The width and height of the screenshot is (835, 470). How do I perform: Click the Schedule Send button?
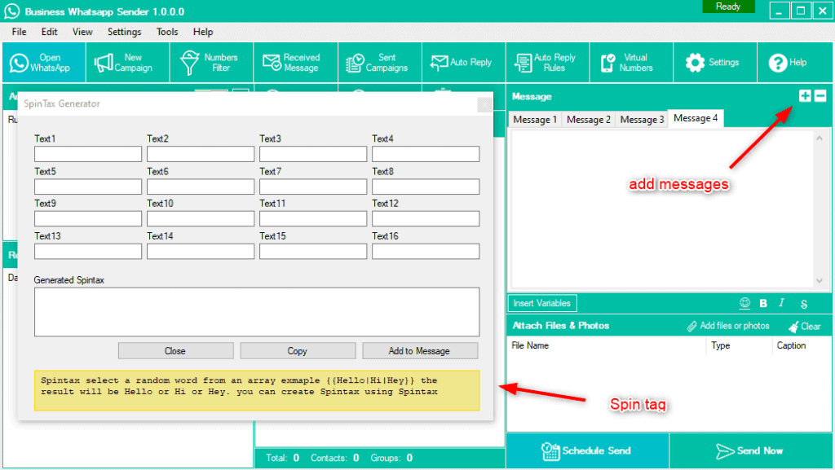tap(587, 451)
